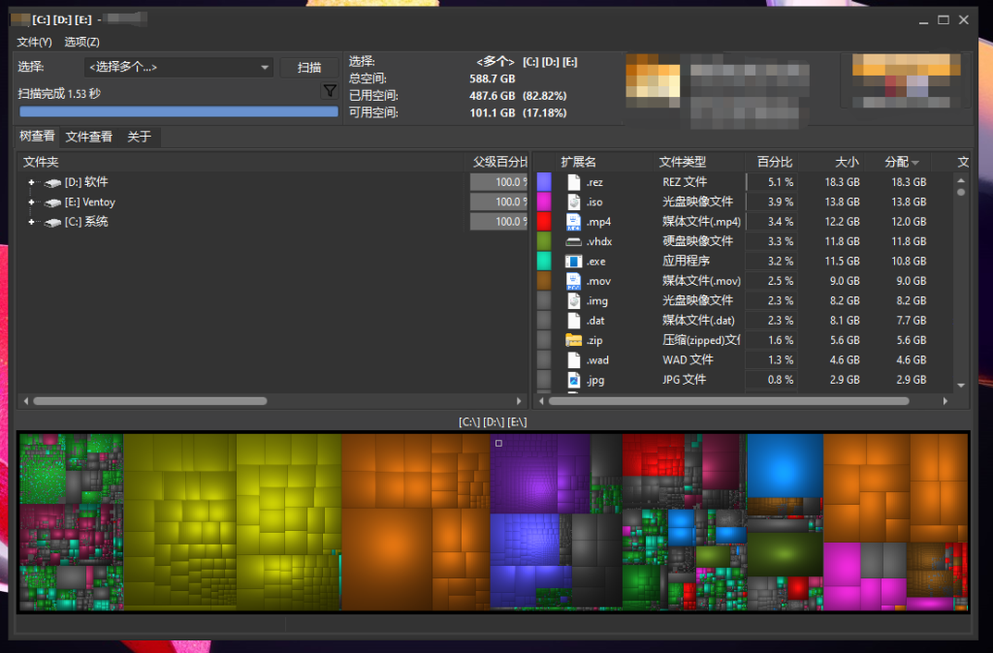Image resolution: width=993 pixels, height=653 pixels.
Task: Switch to the 文件查看 tab
Action: [x=89, y=137]
